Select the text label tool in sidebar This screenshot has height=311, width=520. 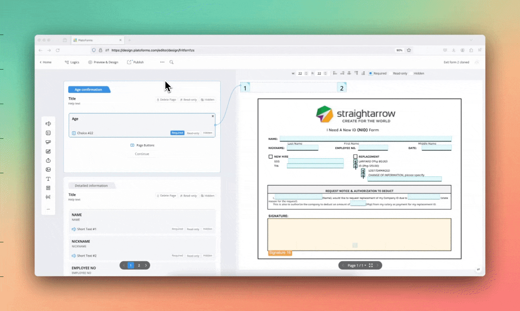coord(48,179)
